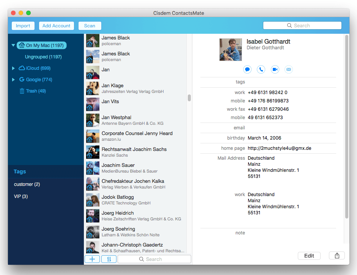357x275 pixels.
Task: Click the Import button
Action: 23,26
